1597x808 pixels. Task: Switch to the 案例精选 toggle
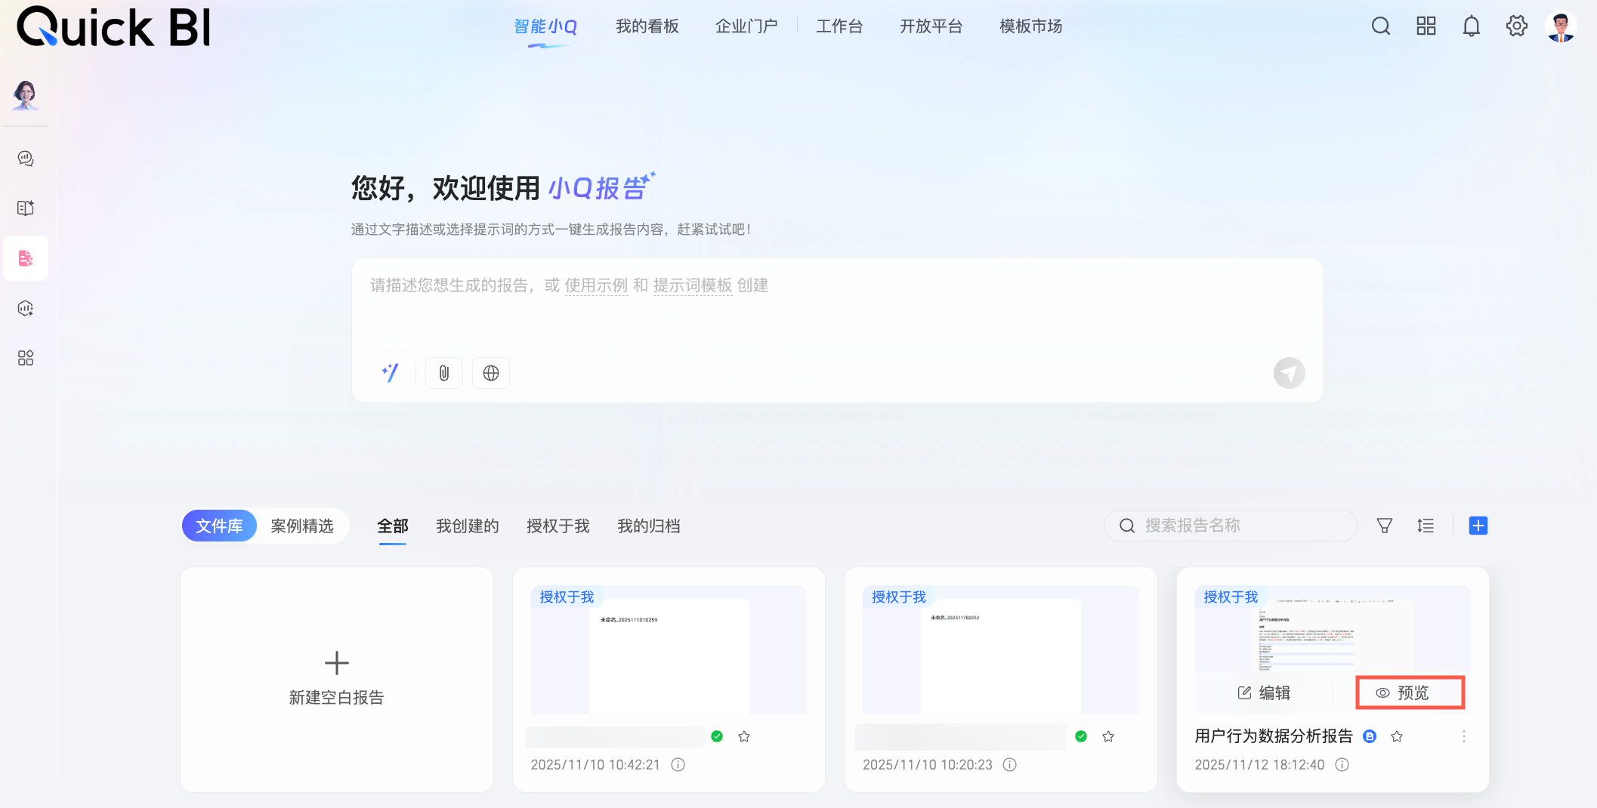(302, 526)
